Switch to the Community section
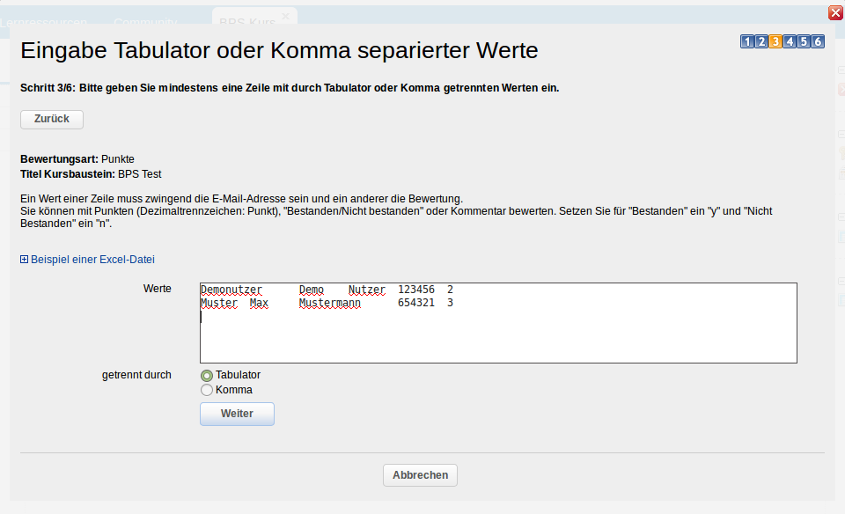The width and height of the screenshot is (845, 514). click(145, 22)
